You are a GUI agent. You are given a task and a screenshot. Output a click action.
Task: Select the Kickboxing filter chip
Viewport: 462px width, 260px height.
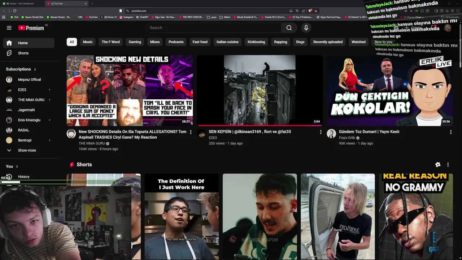pyautogui.click(x=256, y=42)
